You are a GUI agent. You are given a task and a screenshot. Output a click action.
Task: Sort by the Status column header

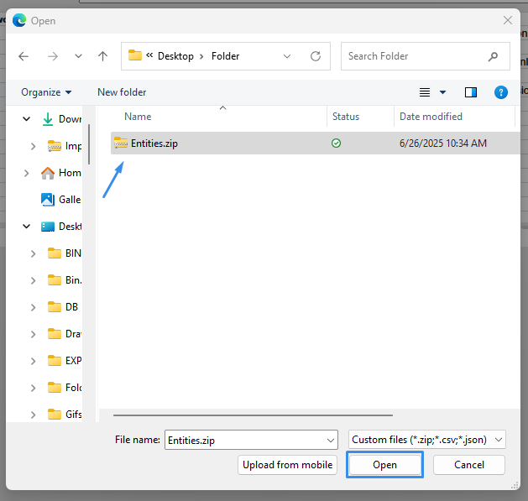pos(346,117)
